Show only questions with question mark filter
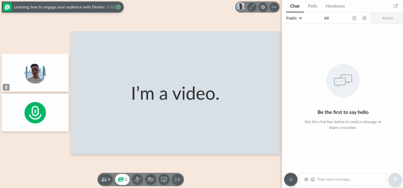The width and height of the screenshot is (403, 188). pyautogui.click(x=354, y=18)
